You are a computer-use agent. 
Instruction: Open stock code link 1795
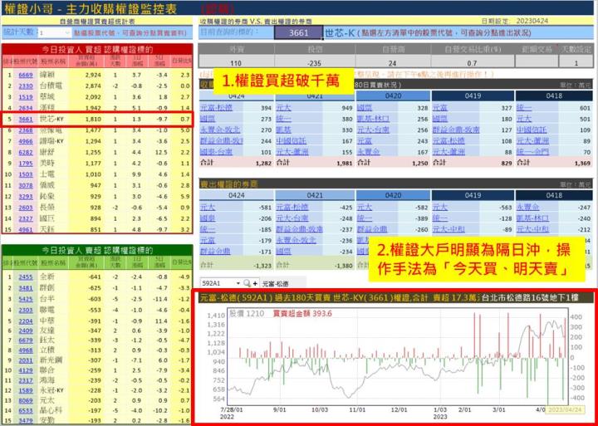26,164
